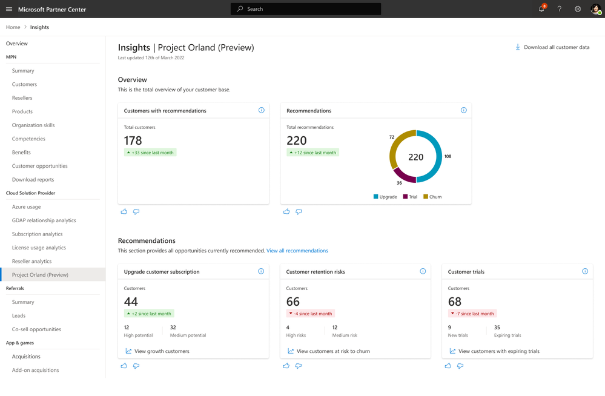Click the blue Upgrade legend swatch

[376, 197]
